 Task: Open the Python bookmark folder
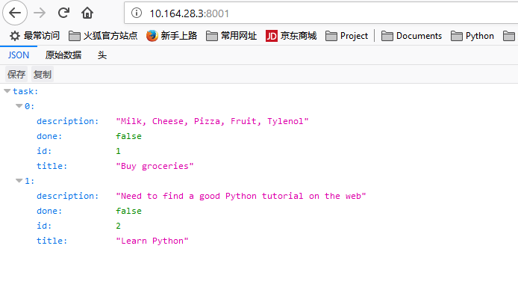point(472,36)
